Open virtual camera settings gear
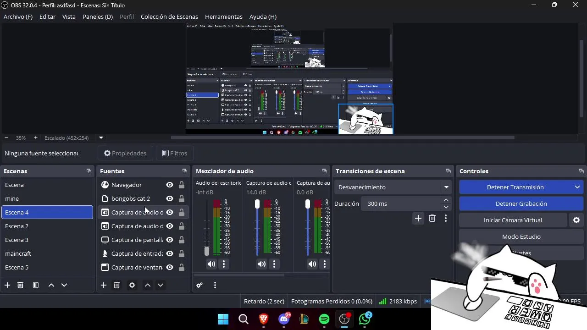 (576, 220)
